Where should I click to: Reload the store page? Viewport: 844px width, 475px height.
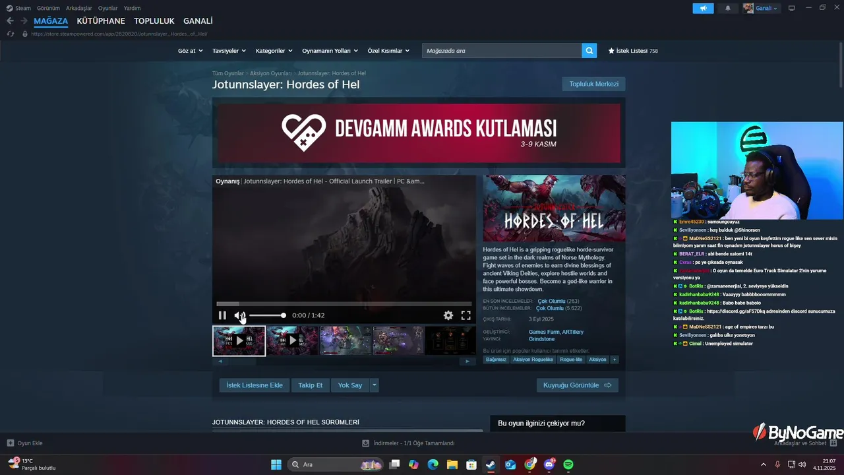pyautogui.click(x=10, y=34)
